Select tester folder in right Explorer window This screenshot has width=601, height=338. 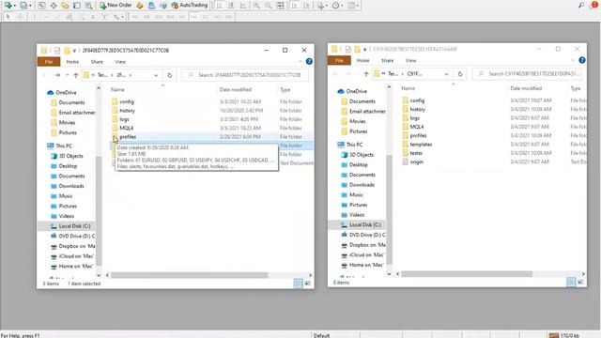(416, 153)
